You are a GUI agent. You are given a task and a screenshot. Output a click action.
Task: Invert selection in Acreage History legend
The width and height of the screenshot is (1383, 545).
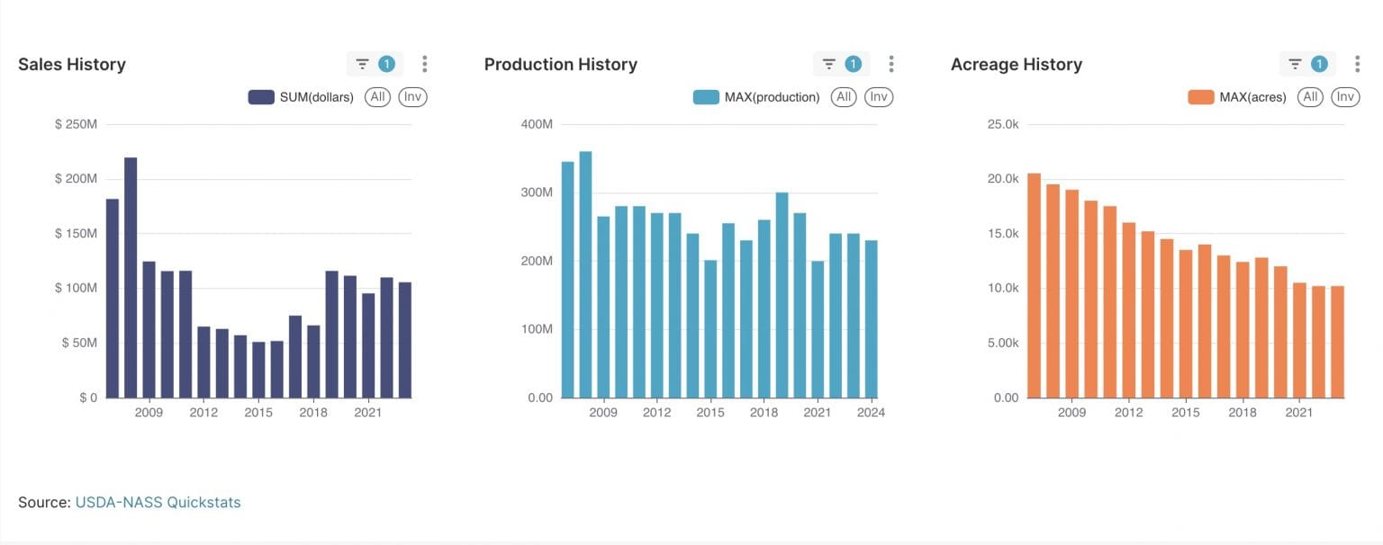(1345, 97)
